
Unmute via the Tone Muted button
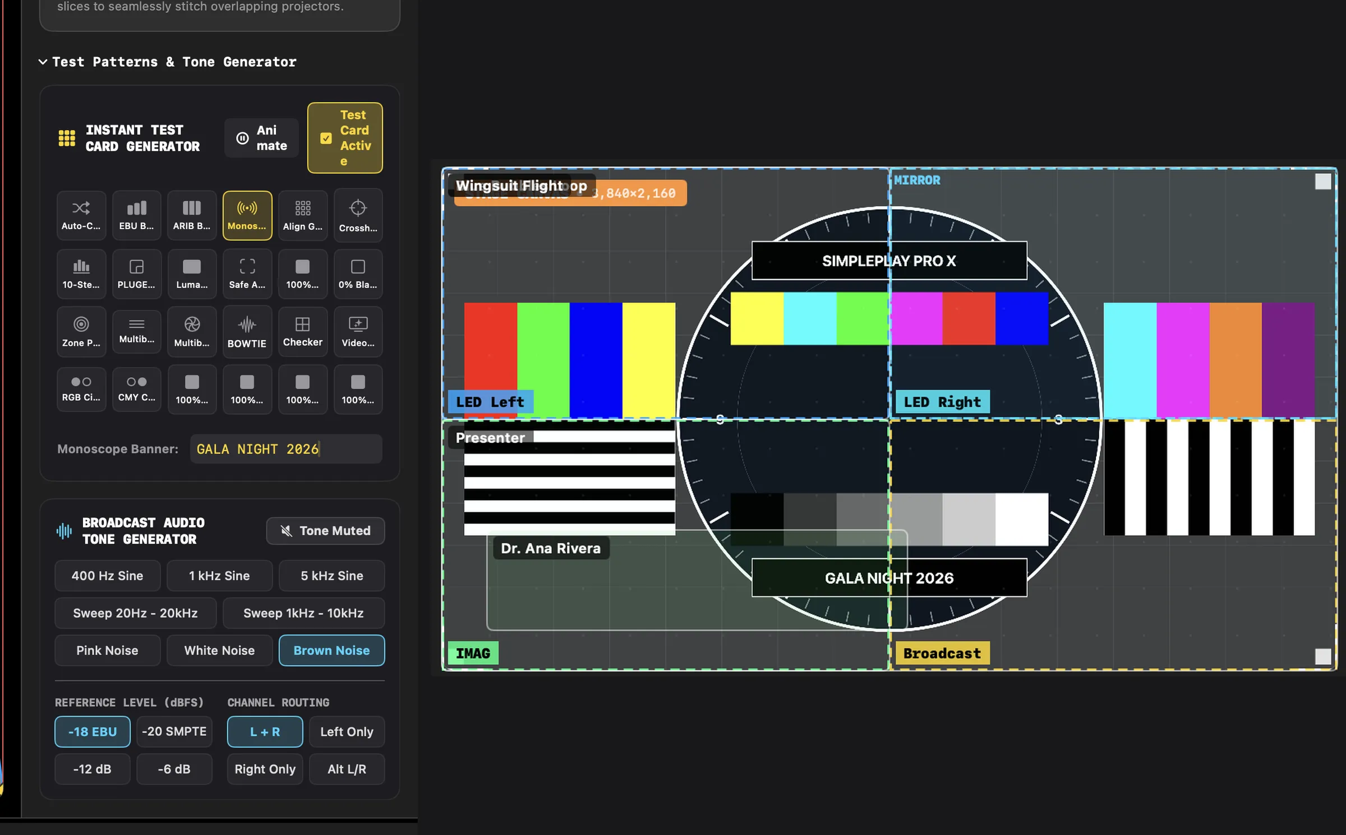click(325, 531)
